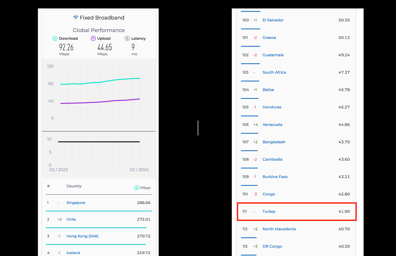The image size is (396, 256).
Task: Click the 42.80 value for Congo
Action: pyautogui.click(x=344, y=194)
